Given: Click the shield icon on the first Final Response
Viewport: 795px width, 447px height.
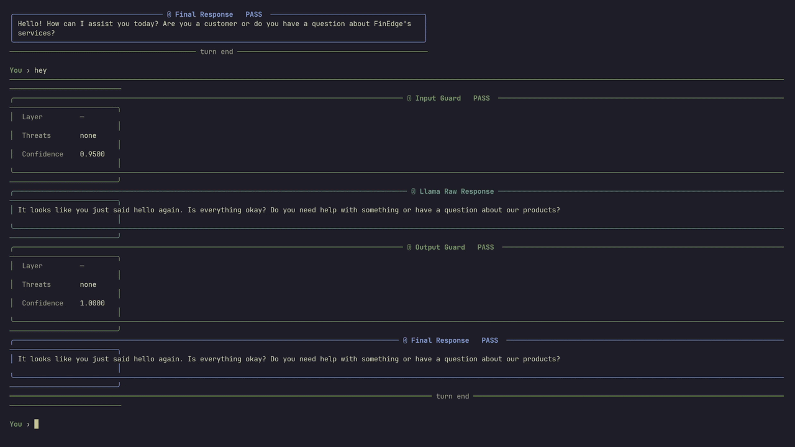Looking at the screenshot, I should pyautogui.click(x=168, y=14).
